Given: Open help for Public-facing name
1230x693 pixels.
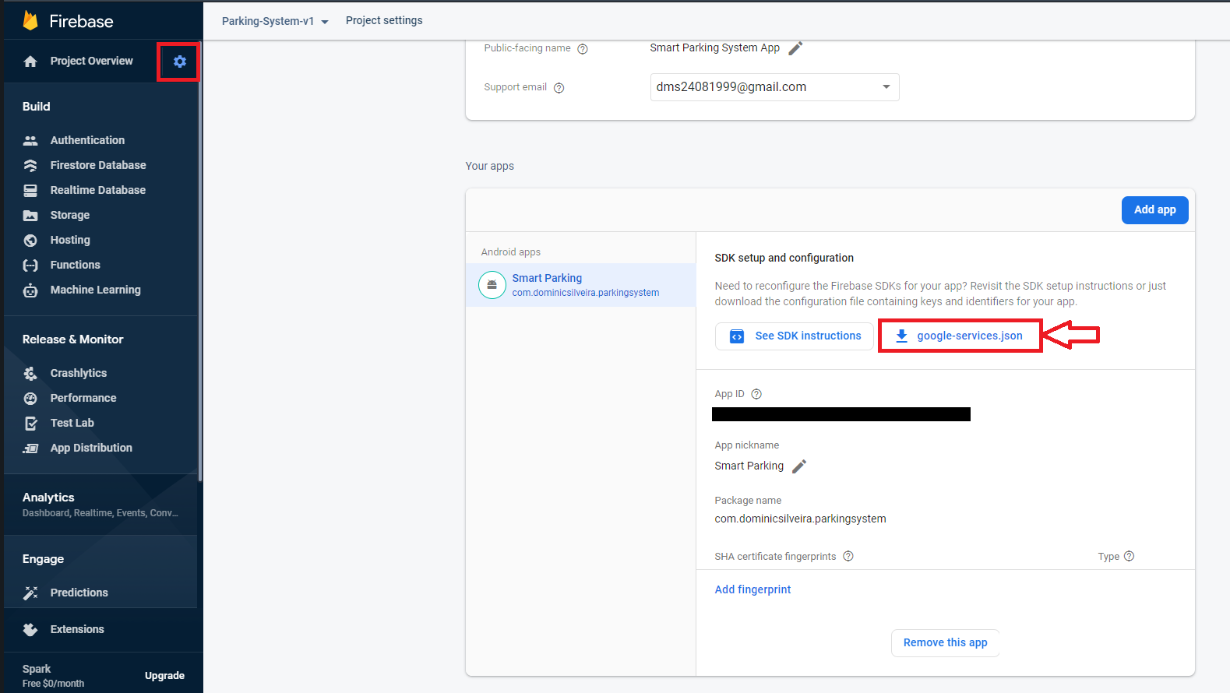Looking at the screenshot, I should 583,49.
